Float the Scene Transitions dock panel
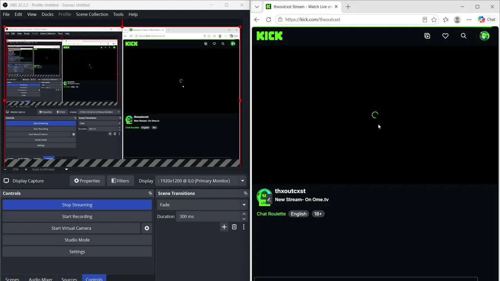Image resolution: width=500 pixels, height=281 pixels. click(246, 194)
